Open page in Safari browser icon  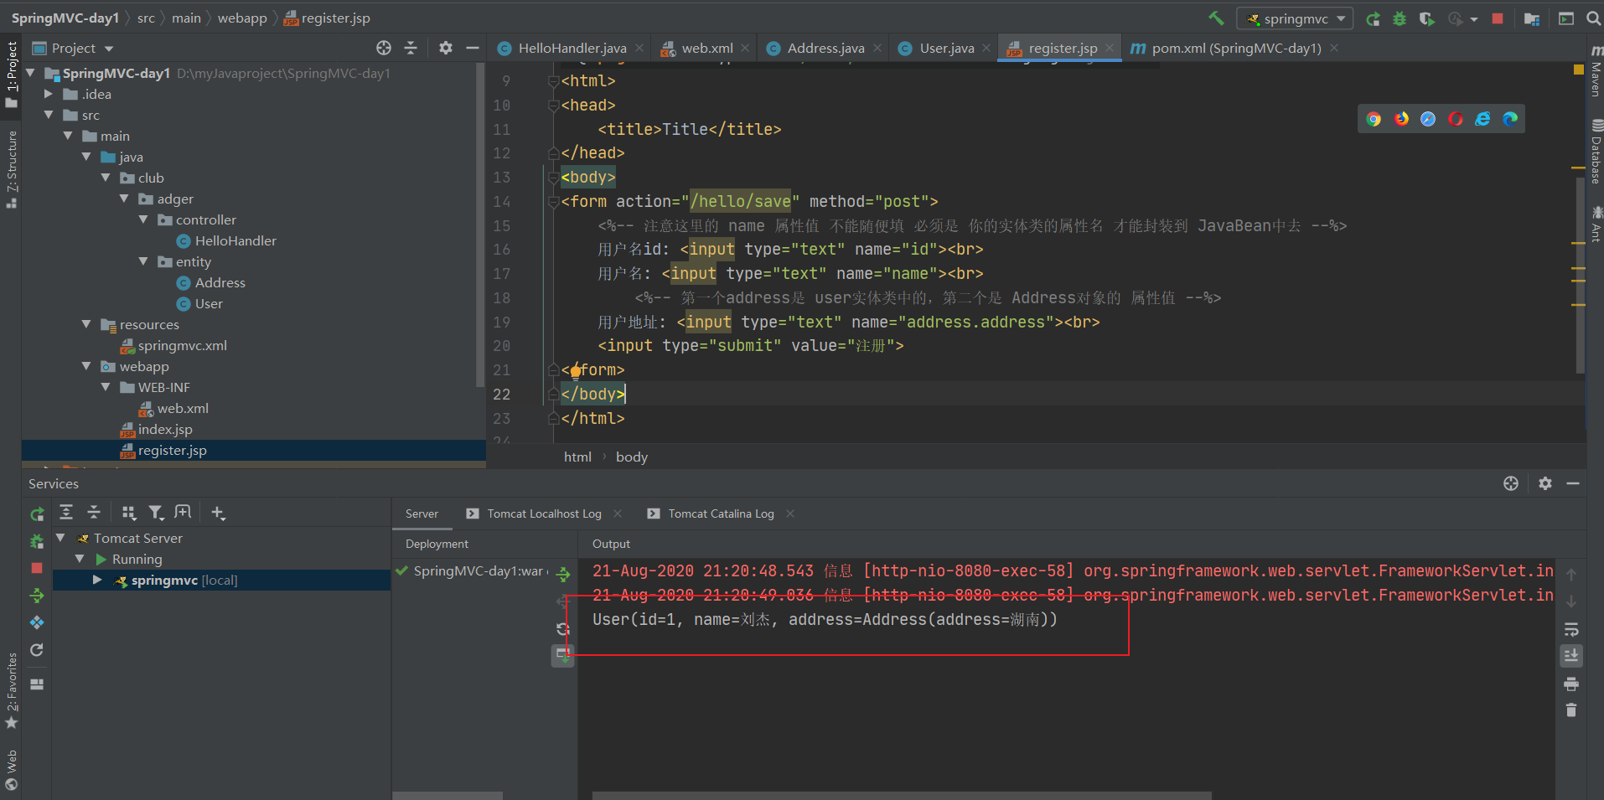coord(1428,119)
